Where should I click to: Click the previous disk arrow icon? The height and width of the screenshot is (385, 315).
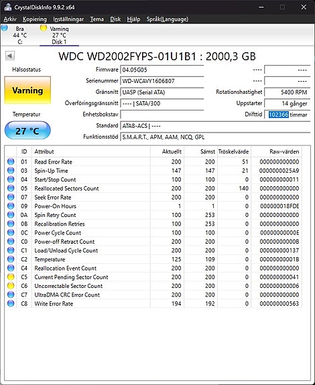[10, 56]
